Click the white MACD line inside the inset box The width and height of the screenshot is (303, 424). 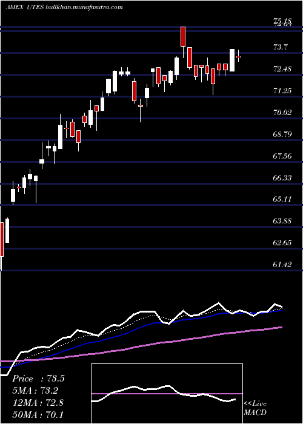point(164,393)
